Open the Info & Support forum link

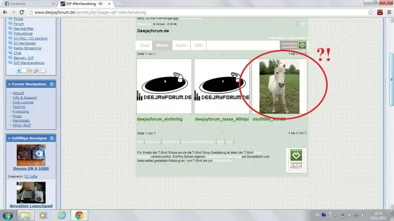point(25,97)
